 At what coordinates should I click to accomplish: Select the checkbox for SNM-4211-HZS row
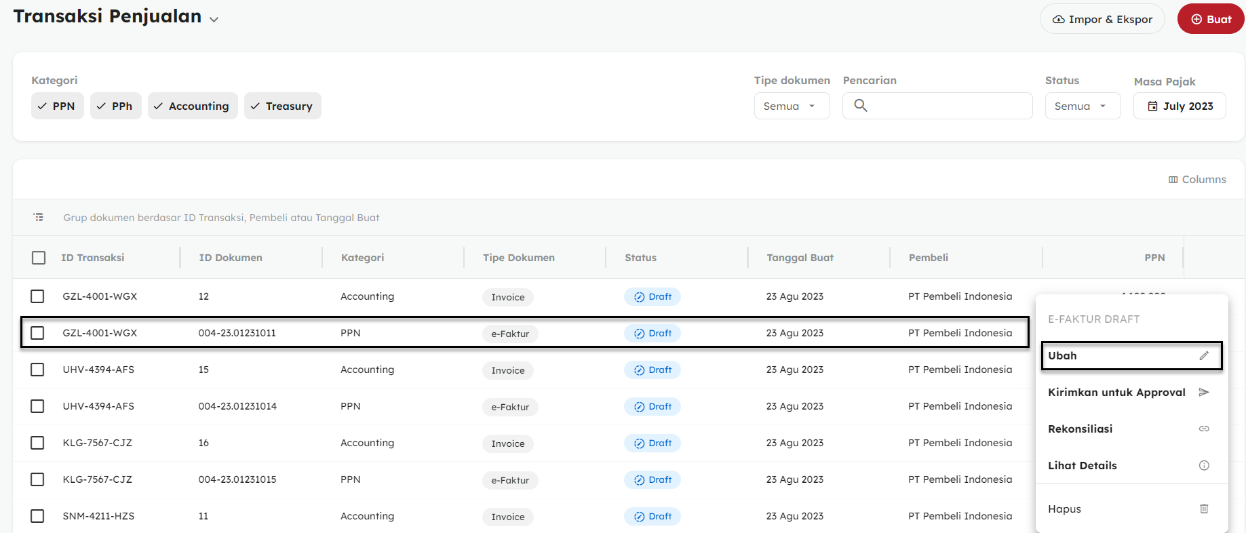tap(37, 516)
